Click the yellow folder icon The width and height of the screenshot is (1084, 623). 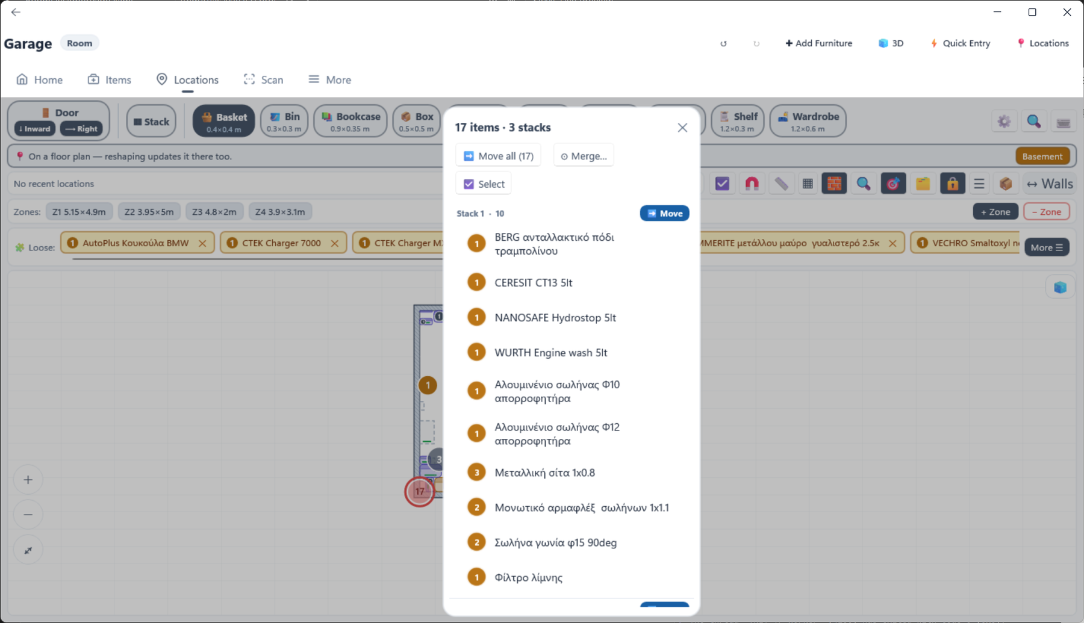923,184
